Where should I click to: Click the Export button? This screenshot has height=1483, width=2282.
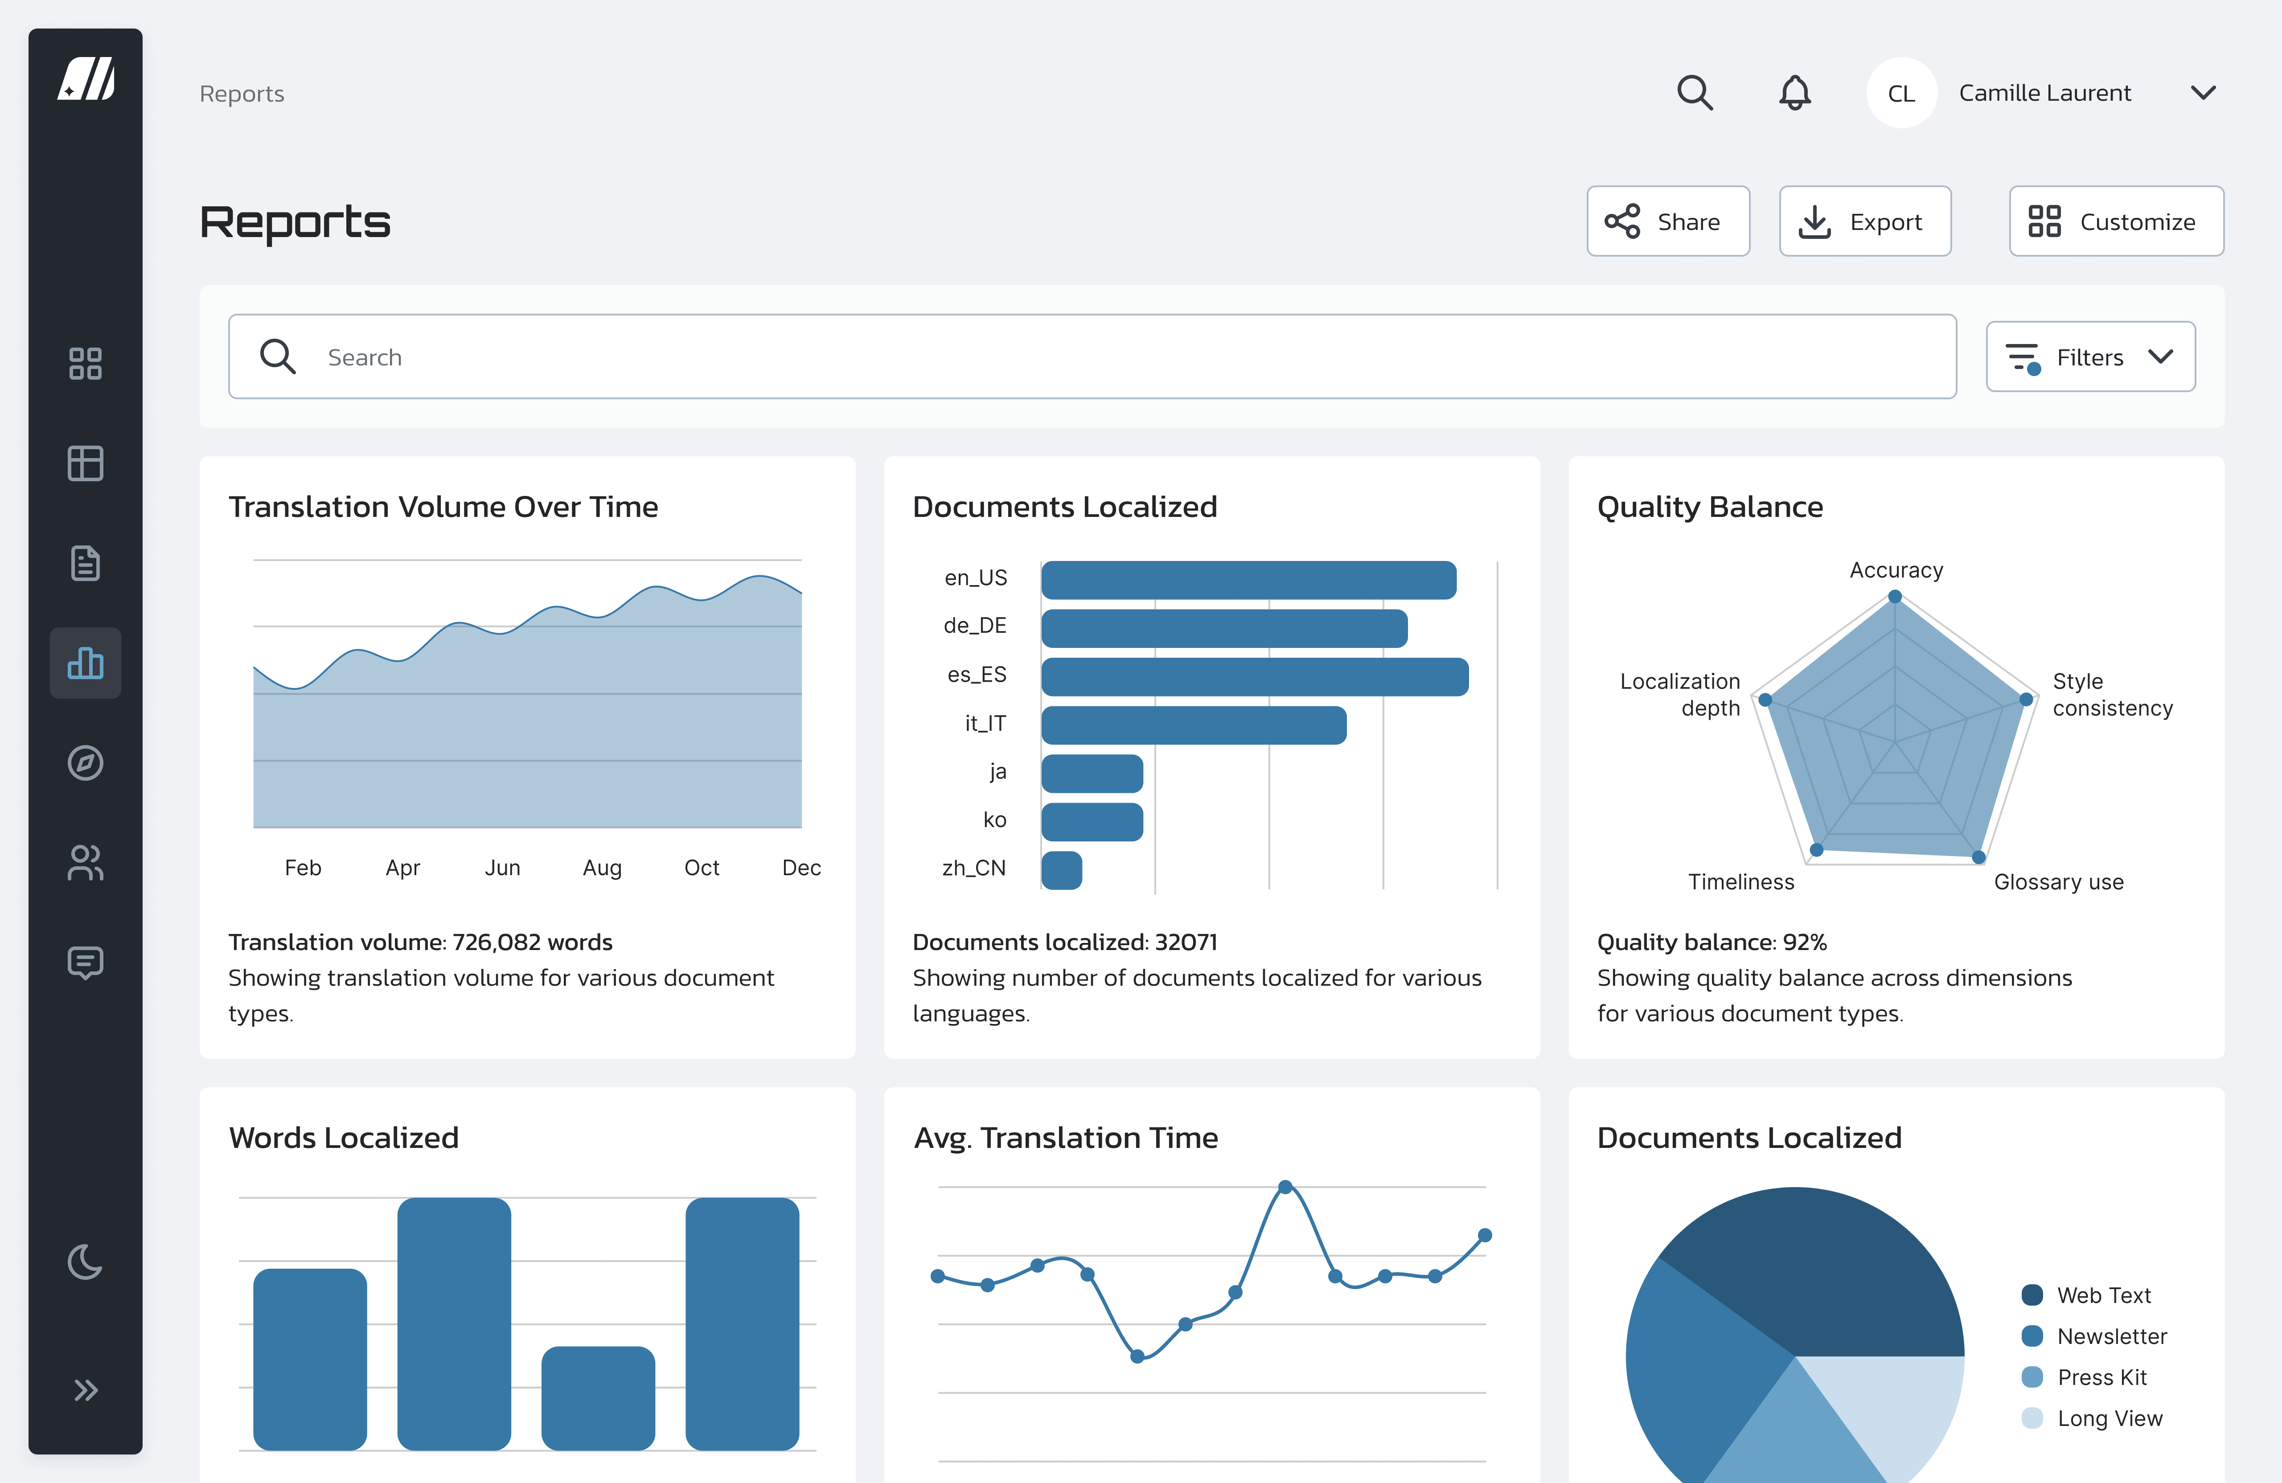point(1864,221)
